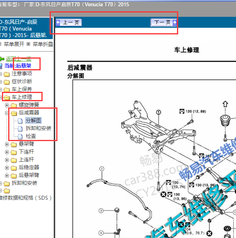Open the 症状诊断 folder
This screenshot has height=238, width=236.
point(22,82)
